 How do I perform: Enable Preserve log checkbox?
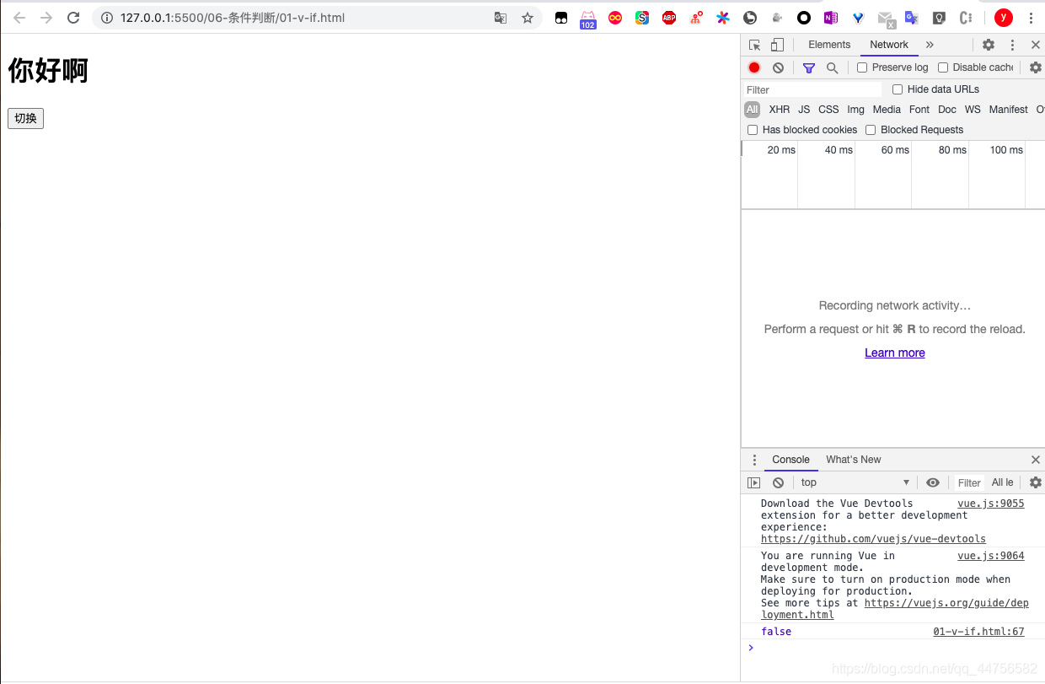(862, 67)
